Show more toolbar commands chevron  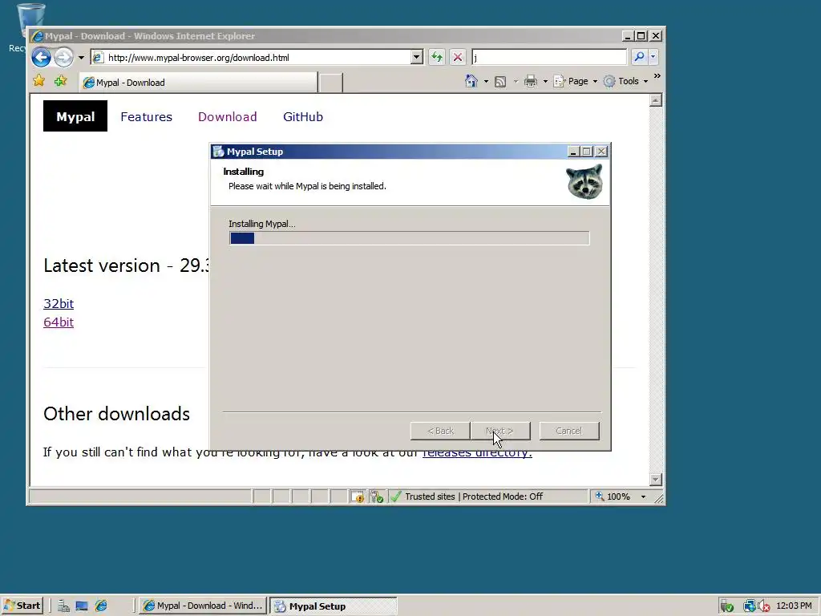pyautogui.click(x=657, y=76)
